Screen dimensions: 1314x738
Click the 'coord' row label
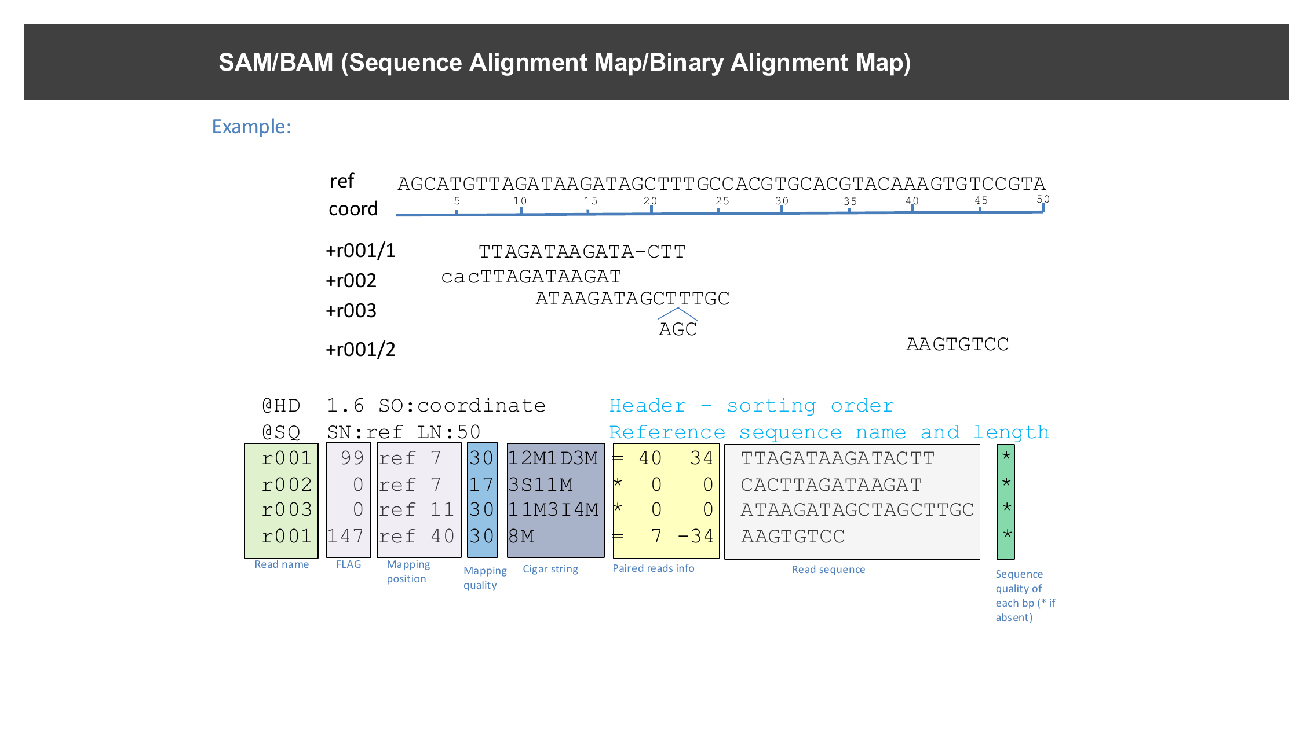353,209
